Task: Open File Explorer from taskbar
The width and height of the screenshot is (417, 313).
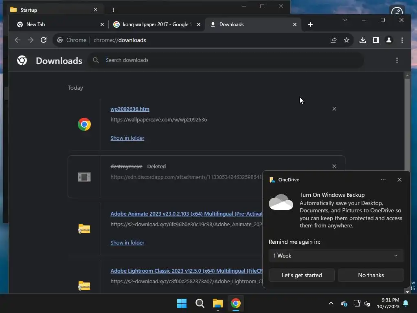Action: 218,303
